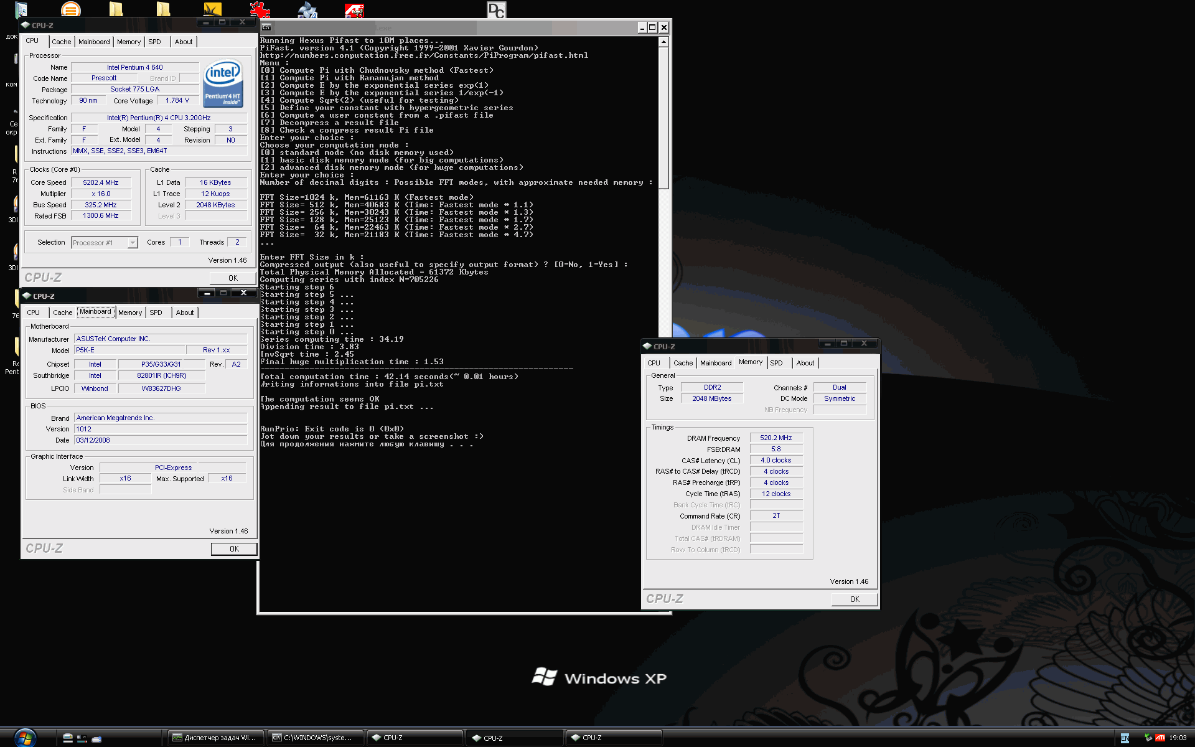This screenshot has width=1195, height=747.
Task: Open SPD tab in processor CPU-Z window
Action: tap(155, 42)
